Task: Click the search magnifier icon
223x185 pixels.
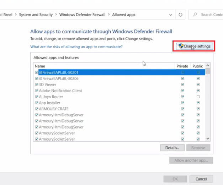Action: click(195, 15)
